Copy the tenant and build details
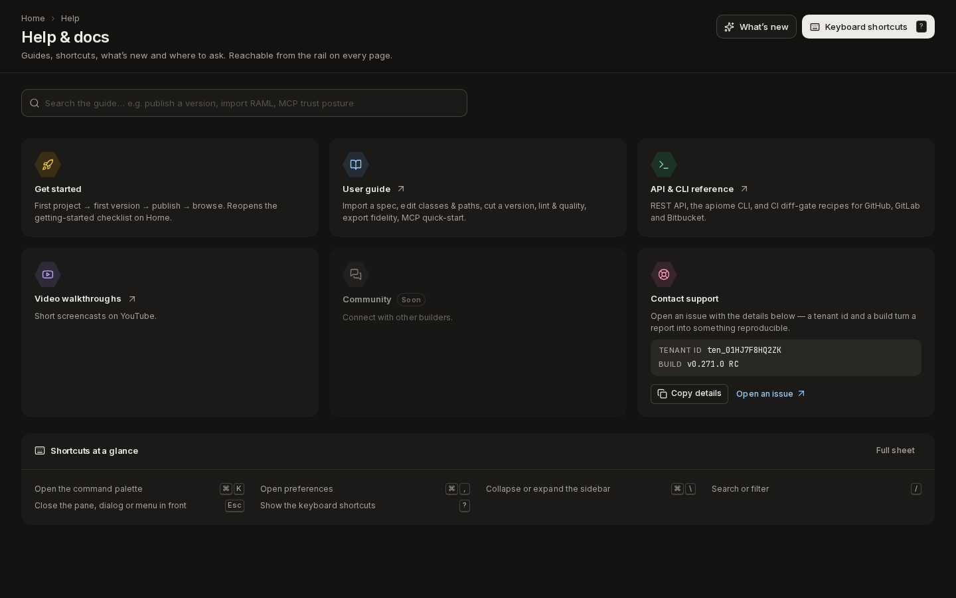Viewport: 956px width, 598px height. click(689, 394)
